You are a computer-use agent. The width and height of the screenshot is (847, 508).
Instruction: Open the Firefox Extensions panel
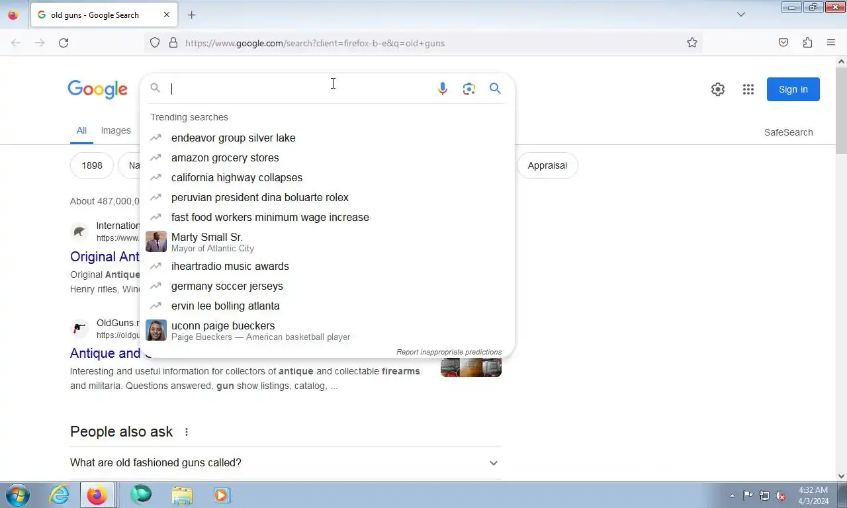coord(807,43)
